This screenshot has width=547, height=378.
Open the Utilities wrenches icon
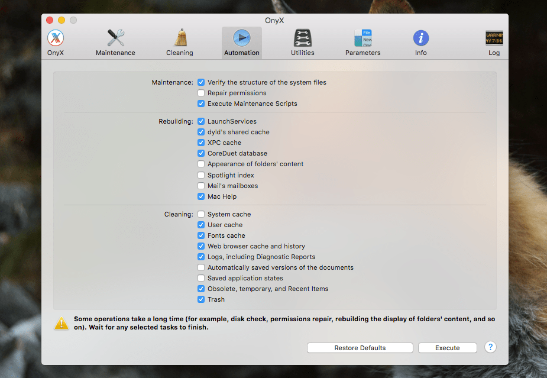pos(302,38)
